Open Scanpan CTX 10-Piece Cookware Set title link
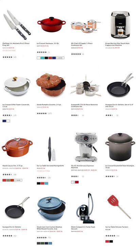The height and width of the screenshot is (248, 136). [84, 106]
